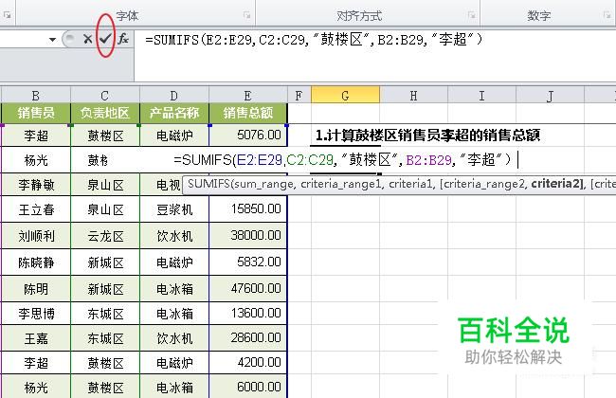Click 电磁炉 in 陈晓静's row
616x398 pixels.
click(x=174, y=262)
